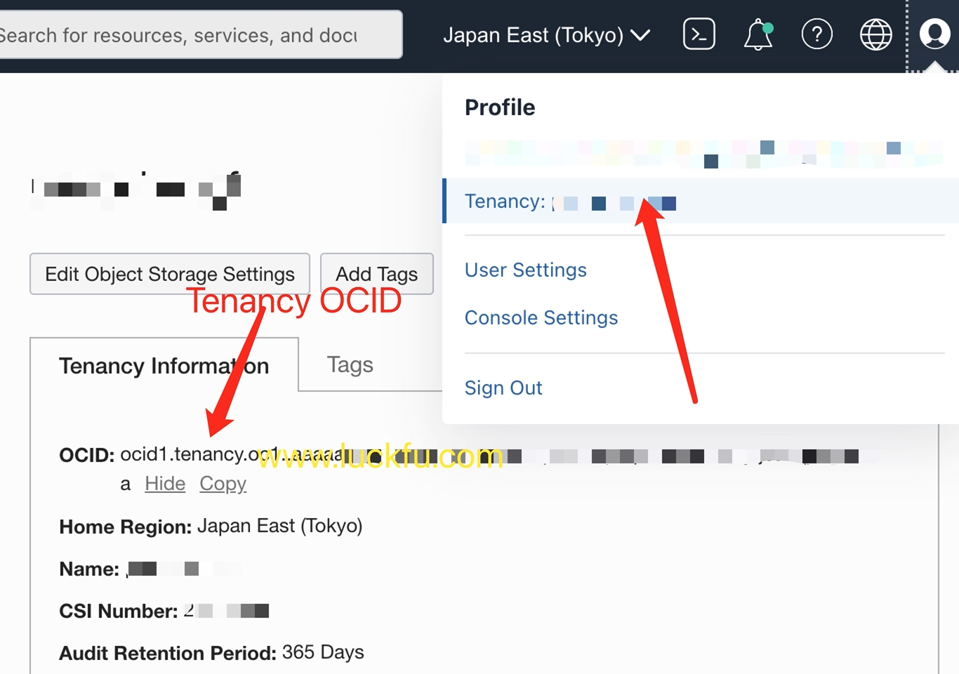Hide the tenancy OCID value
The image size is (959, 674).
(x=165, y=484)
